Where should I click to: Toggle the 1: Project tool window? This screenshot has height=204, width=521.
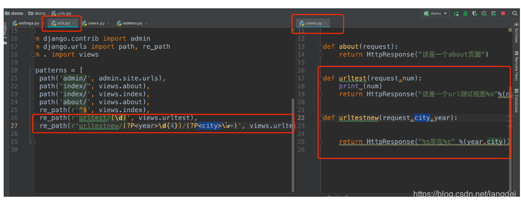click(5, 33)
